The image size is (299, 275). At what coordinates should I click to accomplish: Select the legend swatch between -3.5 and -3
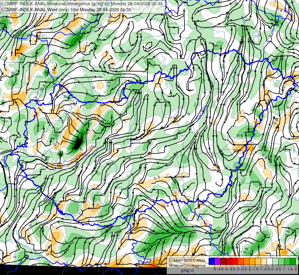pyautogui.click(x=235, y=261)
